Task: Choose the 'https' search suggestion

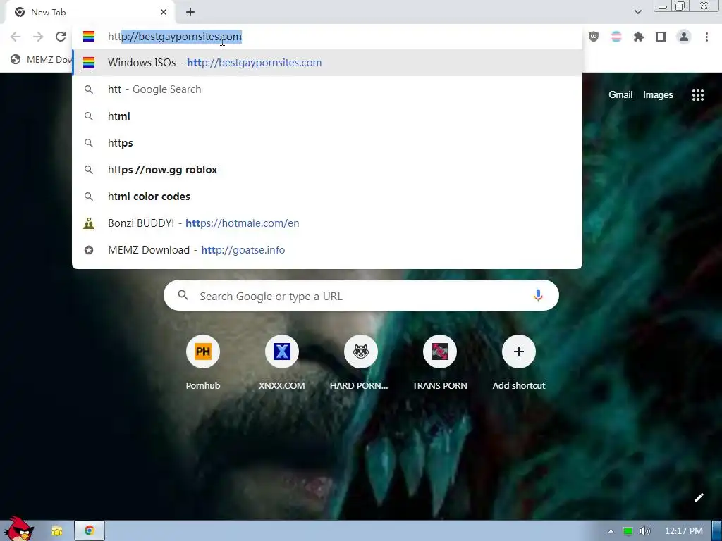Action: coord(327,142)
